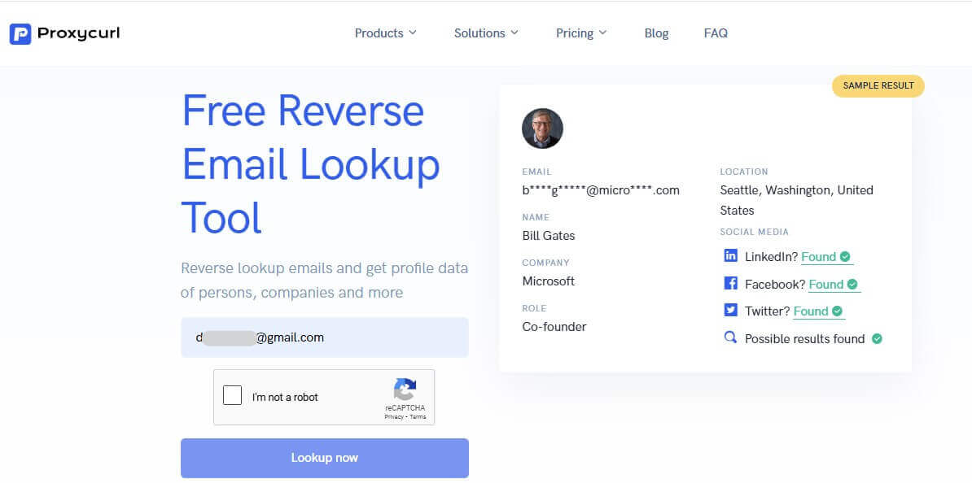972x483 pixels.
Task: Open the Found link next to LinkedIn
Action: [x=820, y=256]
